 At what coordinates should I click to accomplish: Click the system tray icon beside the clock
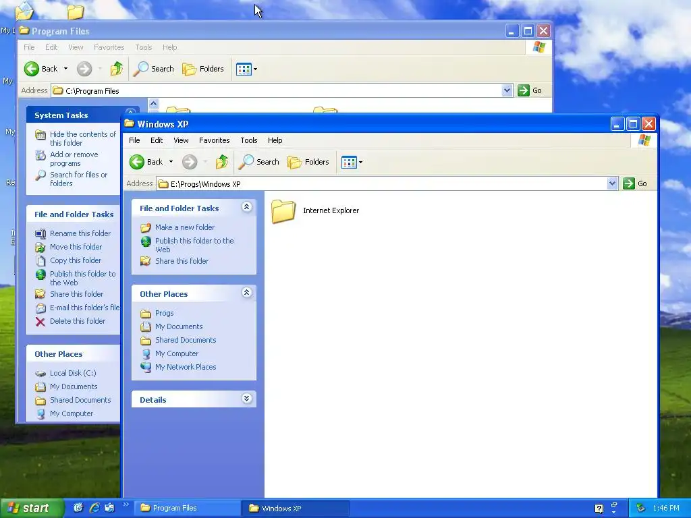pyautogui.click(x=641, y=509)
